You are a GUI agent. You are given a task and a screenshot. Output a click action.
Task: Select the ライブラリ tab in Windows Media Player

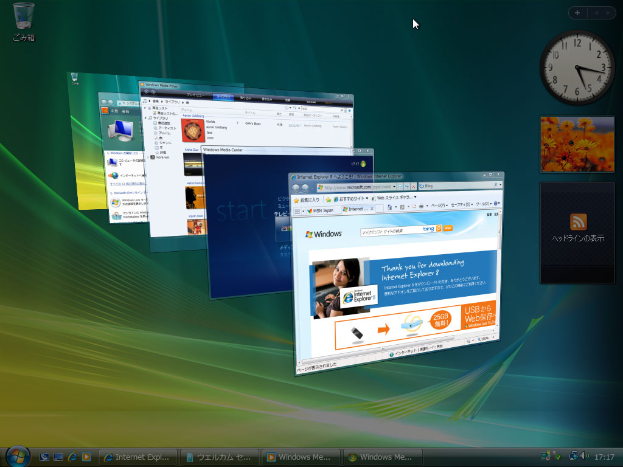point(223,97)
